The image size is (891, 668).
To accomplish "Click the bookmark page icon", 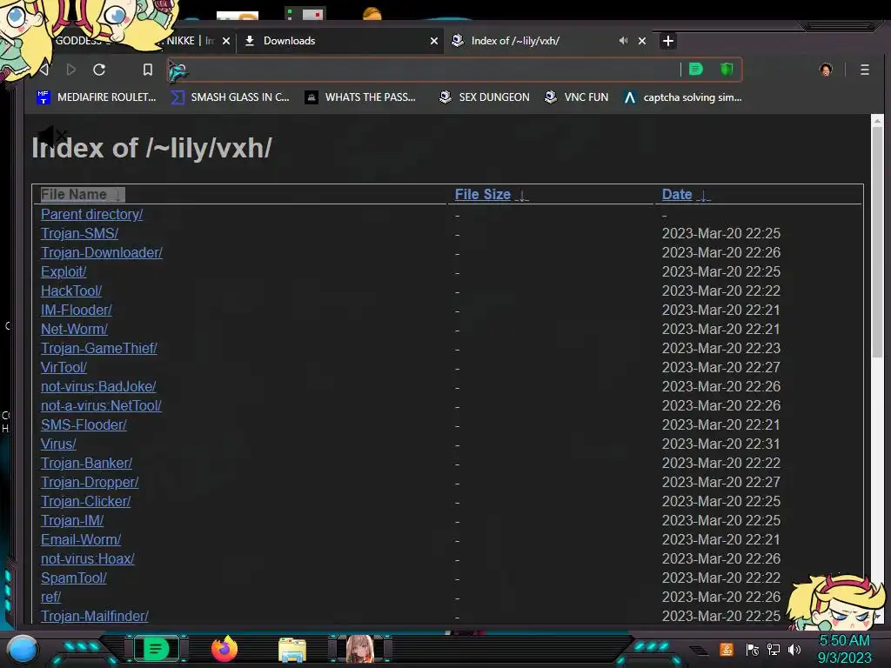I will click(x=148, y=70).
